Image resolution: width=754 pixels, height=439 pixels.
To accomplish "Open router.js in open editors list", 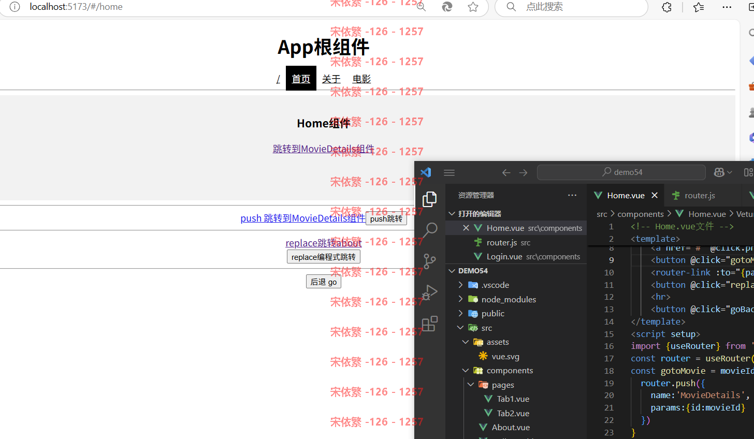I will (x=516, y=242).
